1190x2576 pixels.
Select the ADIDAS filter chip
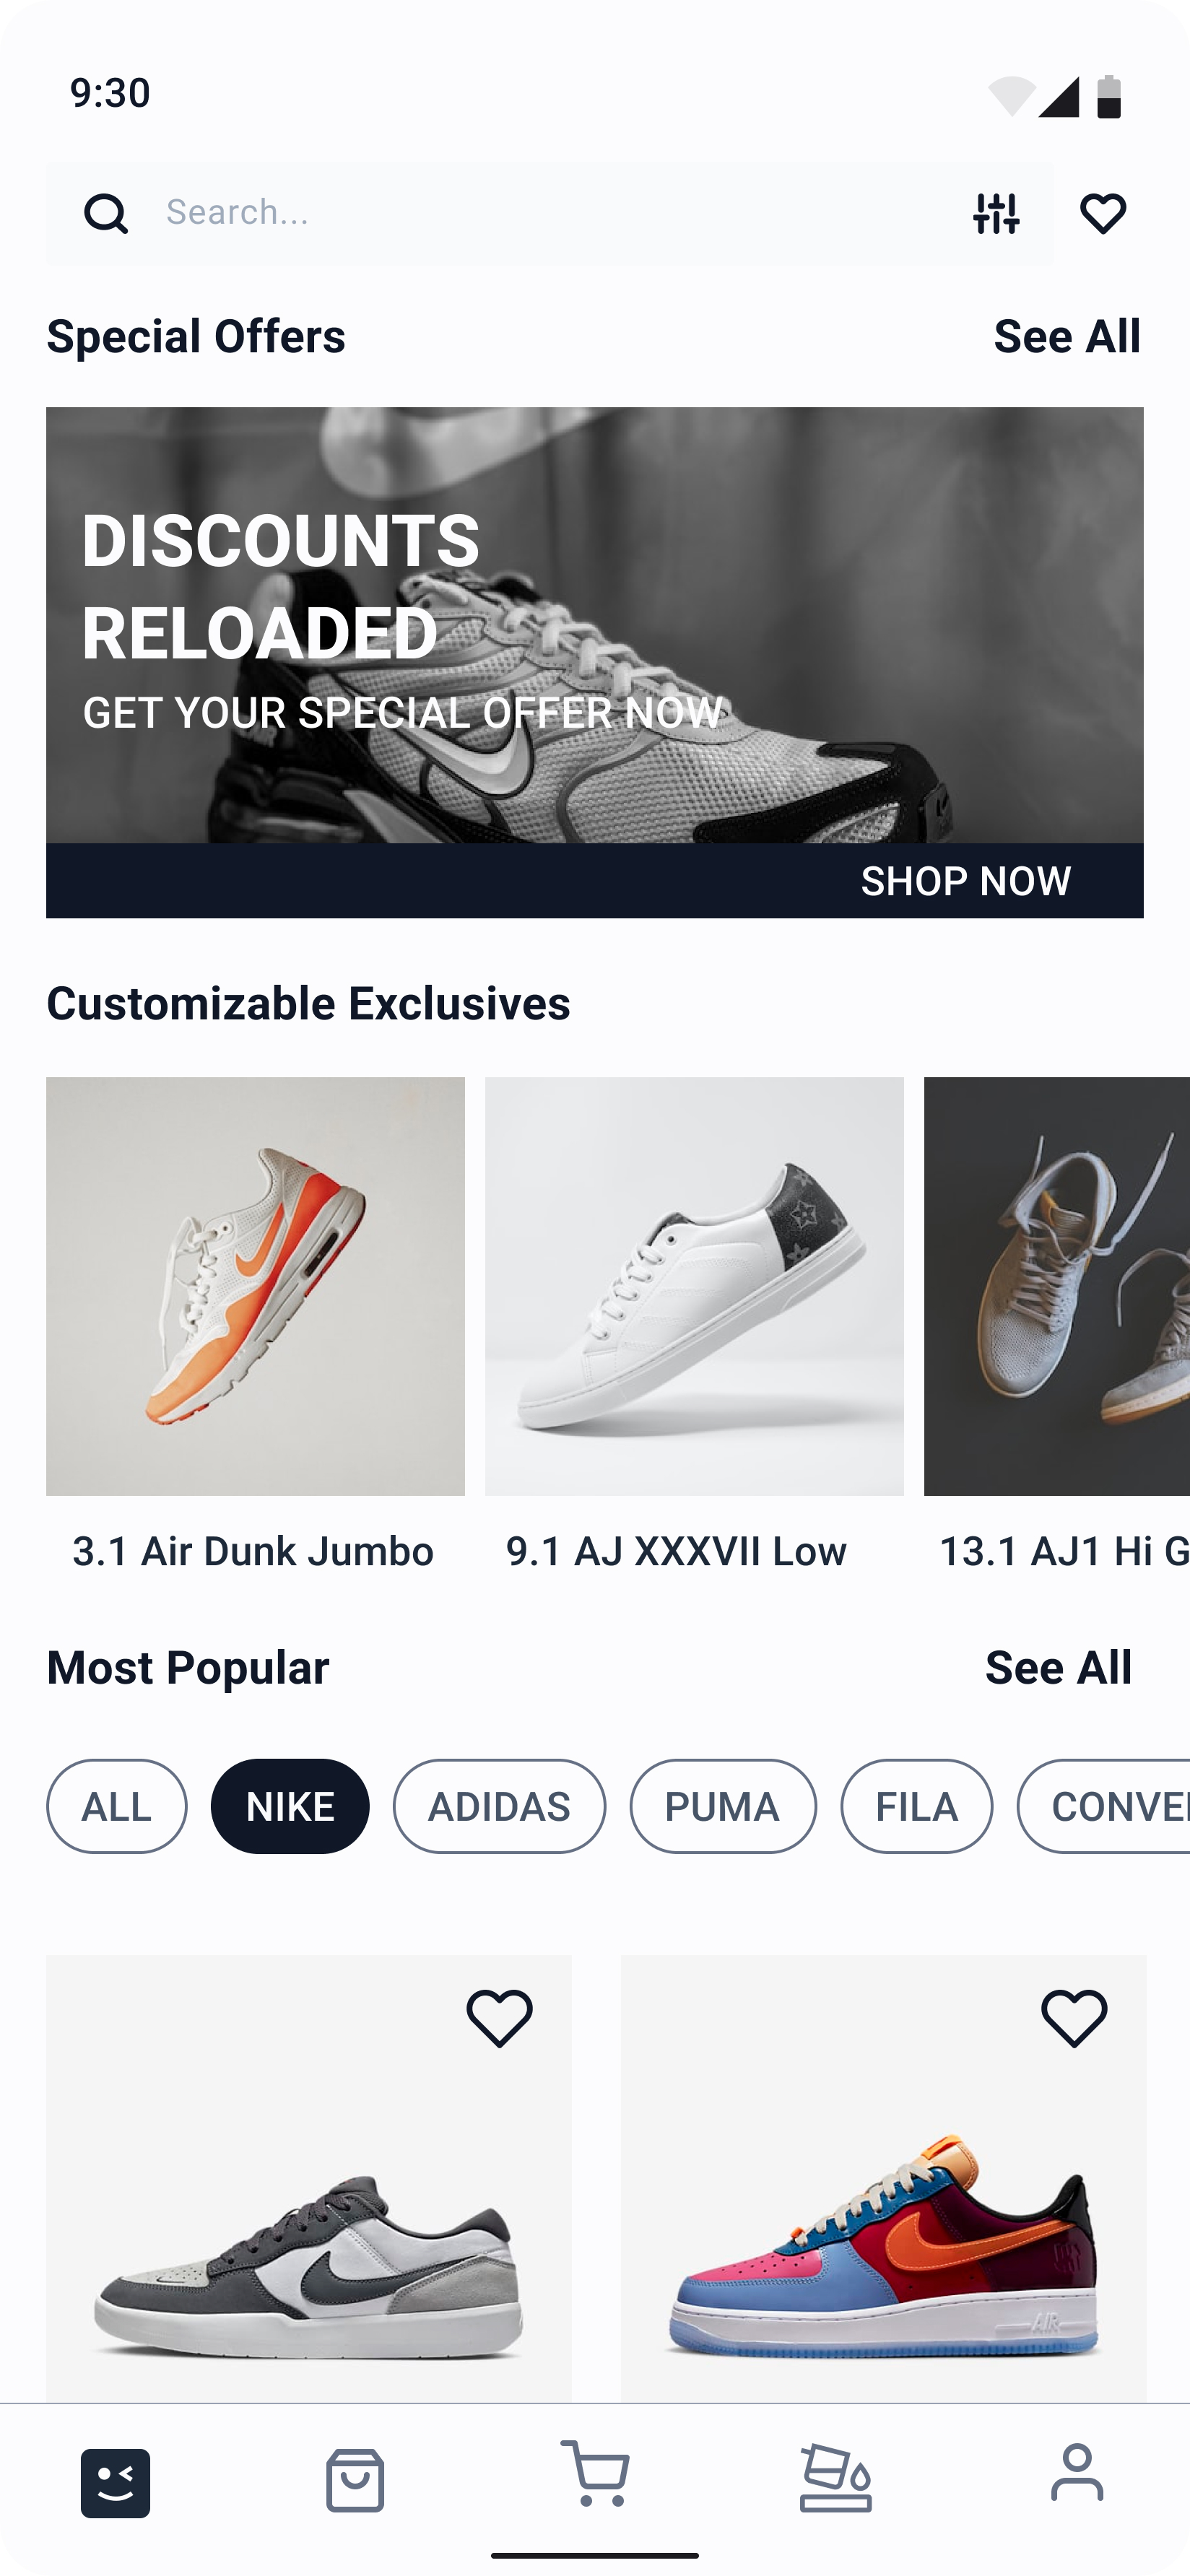point(500,1806)
